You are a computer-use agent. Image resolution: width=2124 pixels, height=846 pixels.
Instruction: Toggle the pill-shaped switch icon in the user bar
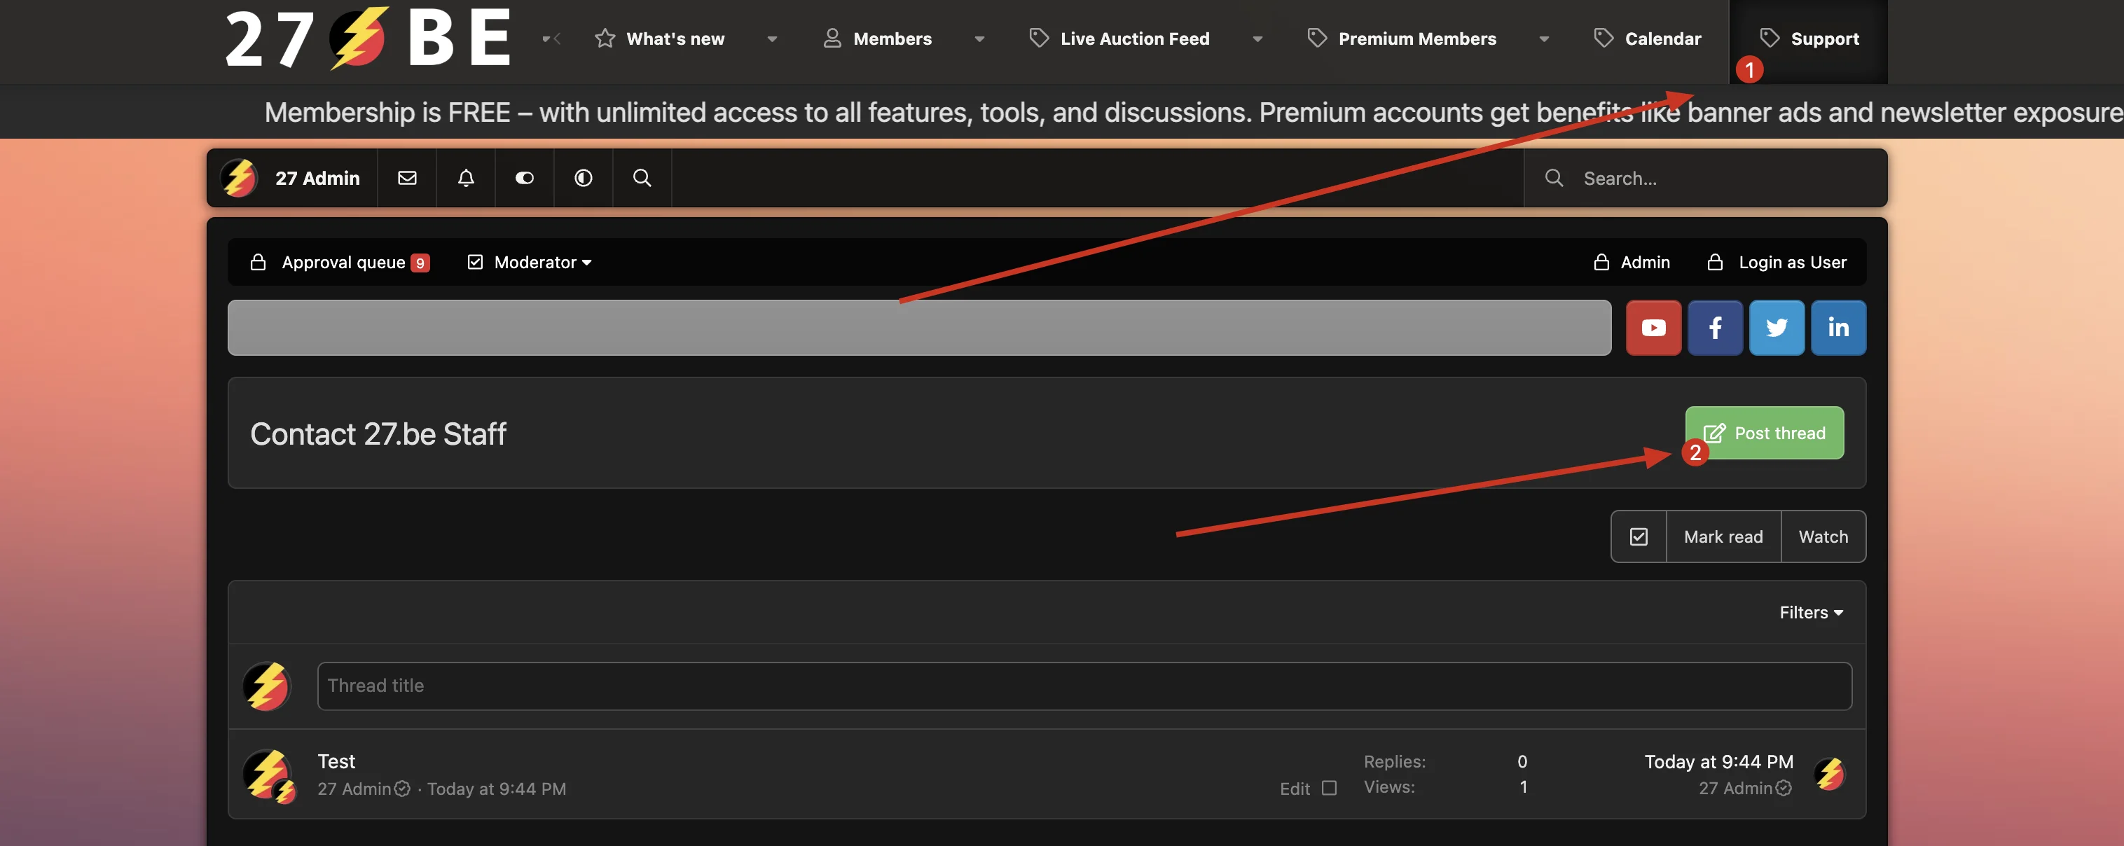525,178
